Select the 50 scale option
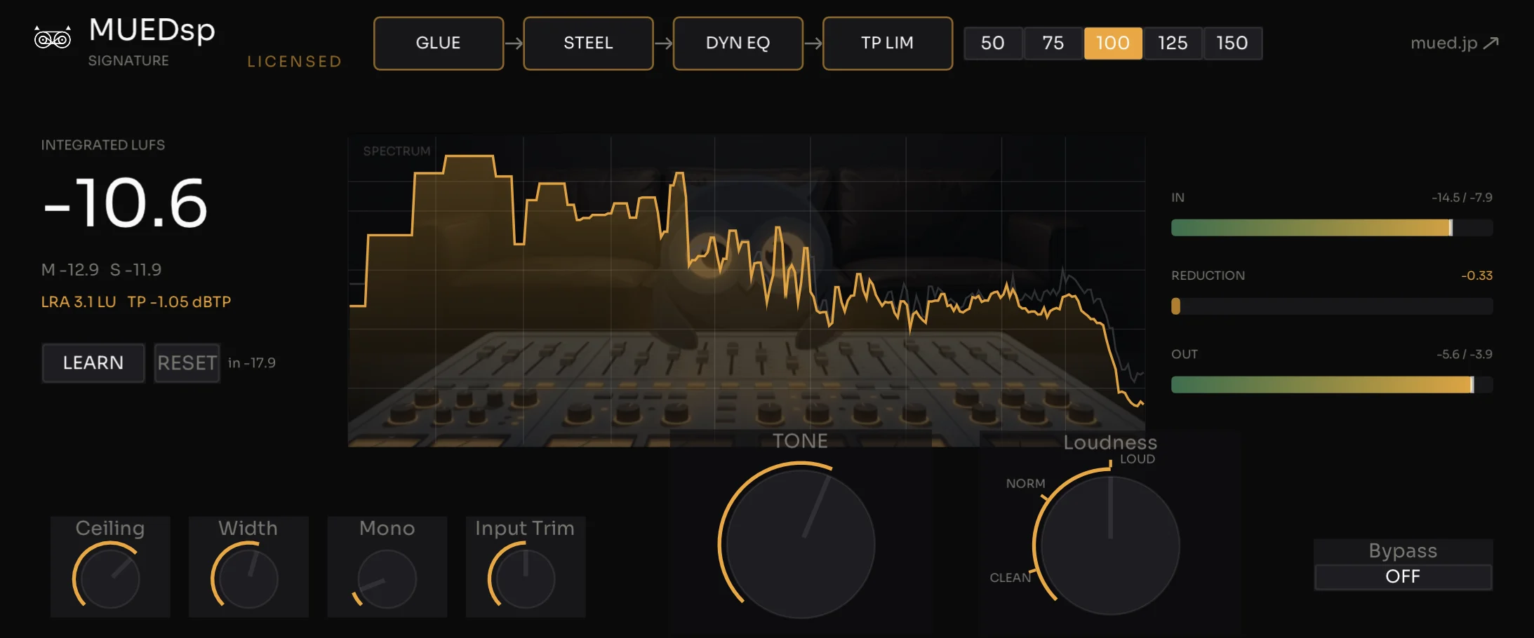This screenshot has height=638, width=1534. (993, 43)
